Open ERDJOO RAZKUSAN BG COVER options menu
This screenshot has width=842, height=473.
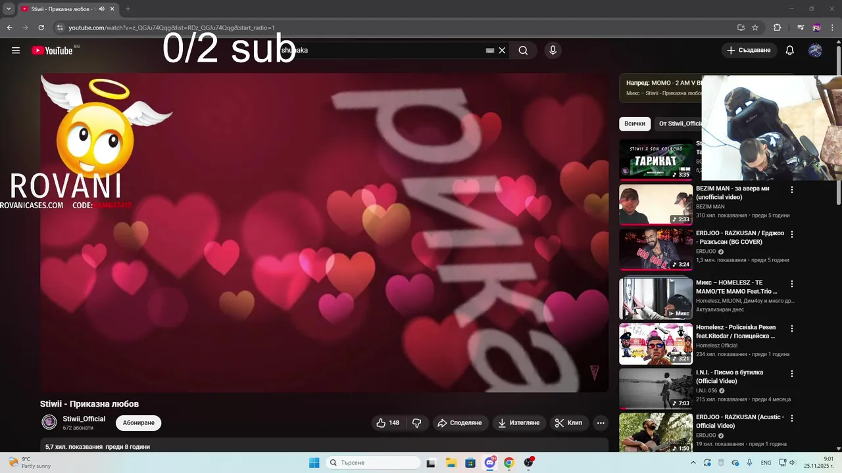click(x=792, y=235)
